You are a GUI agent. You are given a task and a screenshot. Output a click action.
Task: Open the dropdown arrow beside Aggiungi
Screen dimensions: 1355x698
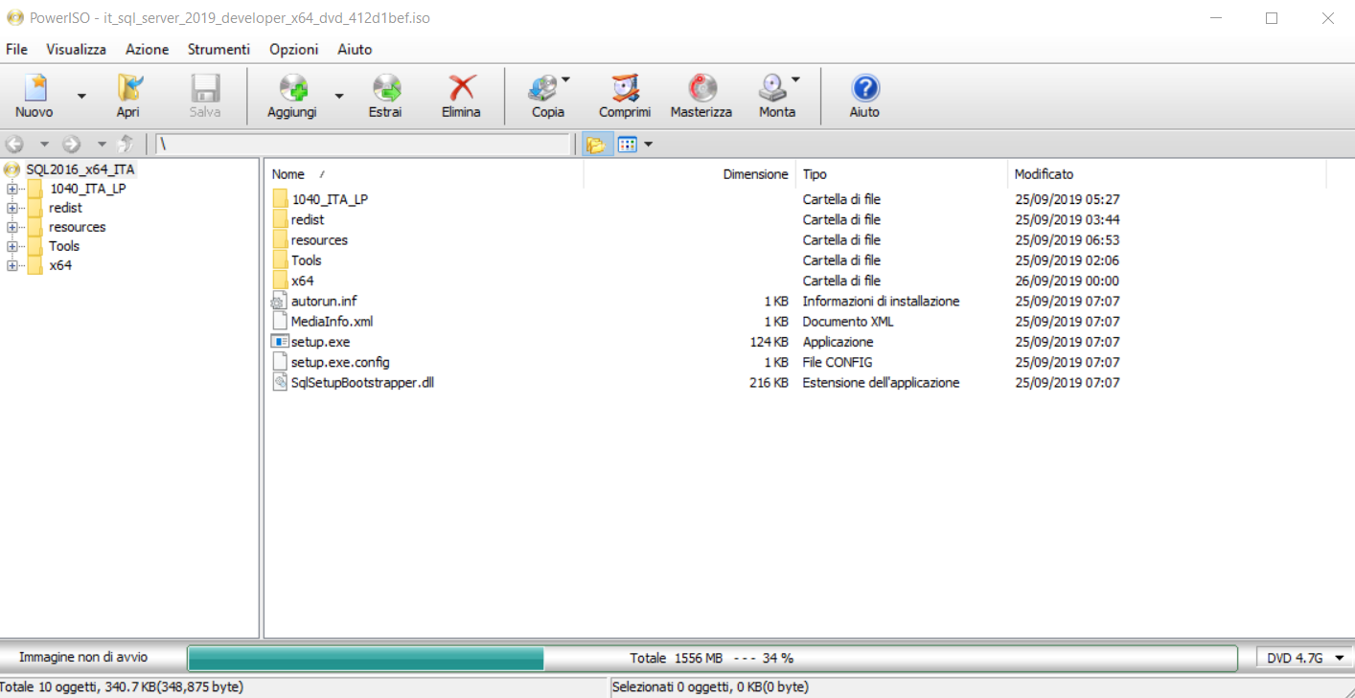coord(339,96)
